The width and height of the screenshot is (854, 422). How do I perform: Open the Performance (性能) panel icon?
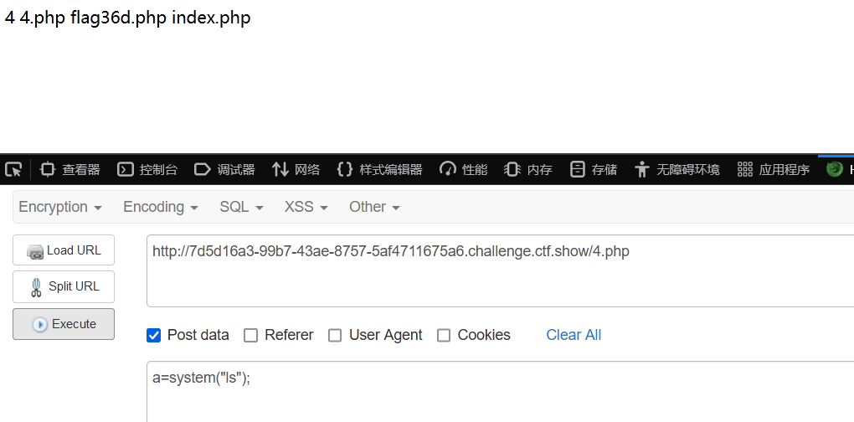[x=447, y=169]
